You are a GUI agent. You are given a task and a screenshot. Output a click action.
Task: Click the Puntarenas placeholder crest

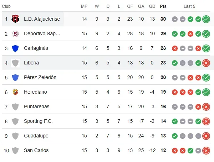(15, 106)
